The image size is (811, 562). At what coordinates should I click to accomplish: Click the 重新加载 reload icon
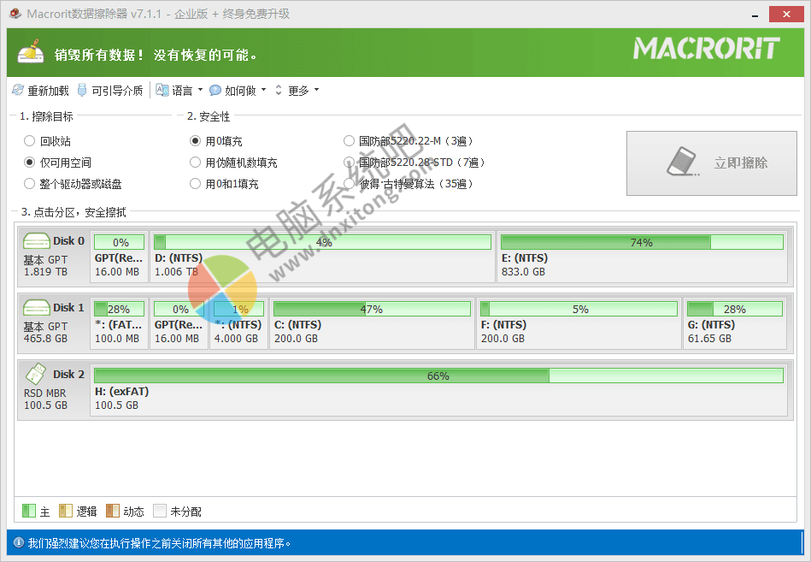[18, 90]
